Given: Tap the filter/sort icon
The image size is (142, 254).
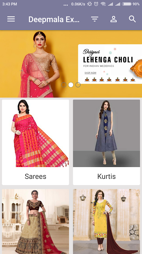Looking at the screenshot, I should pyautogui.click(x=95, y=19).
